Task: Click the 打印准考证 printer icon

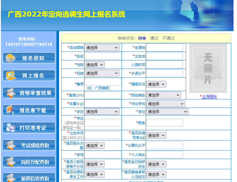Action: 10,128
